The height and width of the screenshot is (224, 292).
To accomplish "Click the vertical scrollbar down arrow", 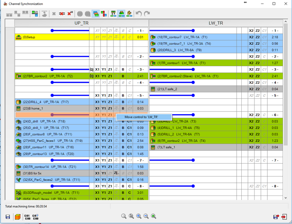I will 286,198.
